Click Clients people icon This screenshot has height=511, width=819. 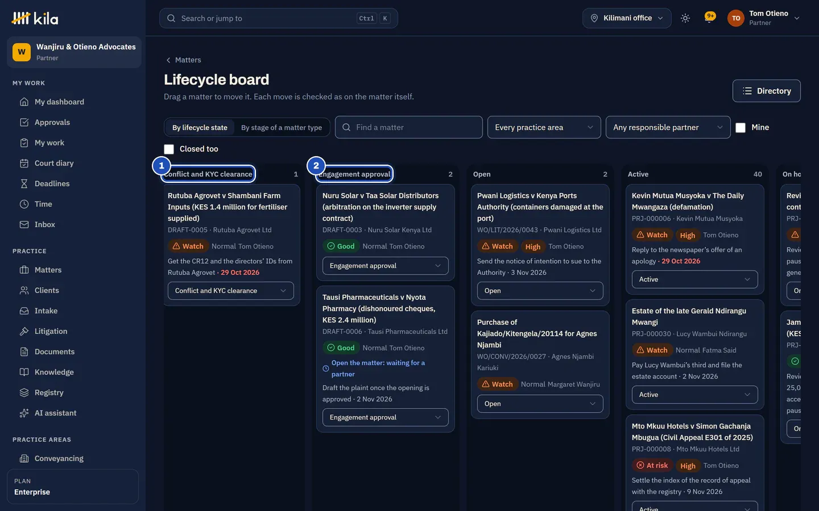pyautogui.click(x=24, y=290)
